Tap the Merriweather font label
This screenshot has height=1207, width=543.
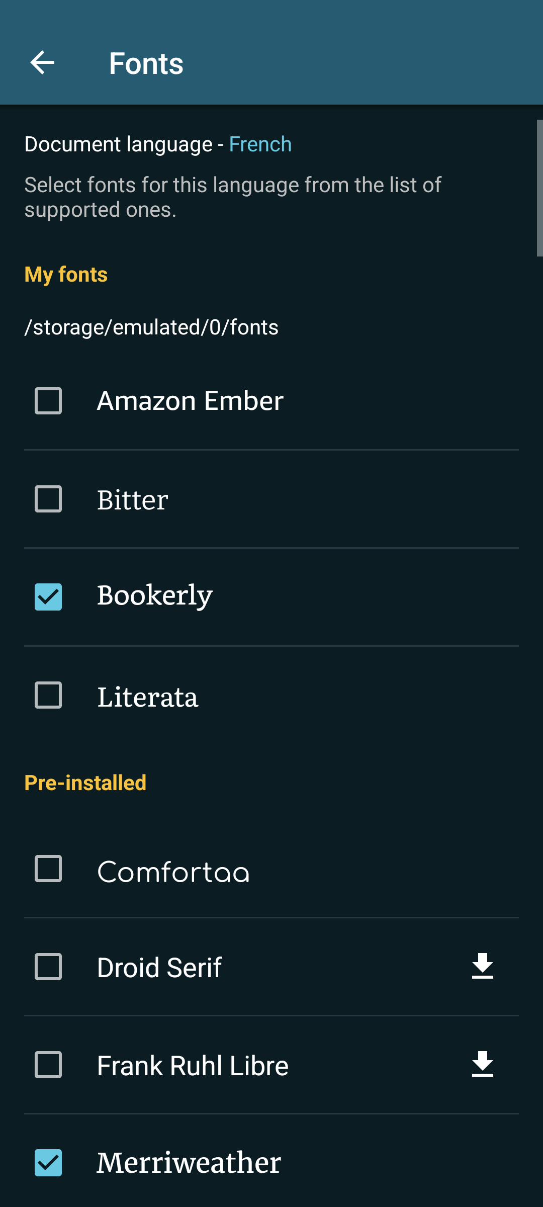coord(189,1163)
